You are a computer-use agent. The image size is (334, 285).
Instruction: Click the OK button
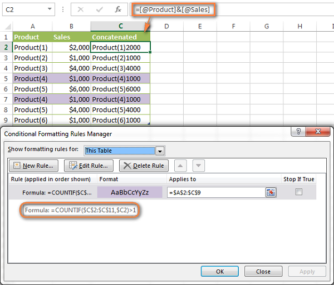(220, 272)
